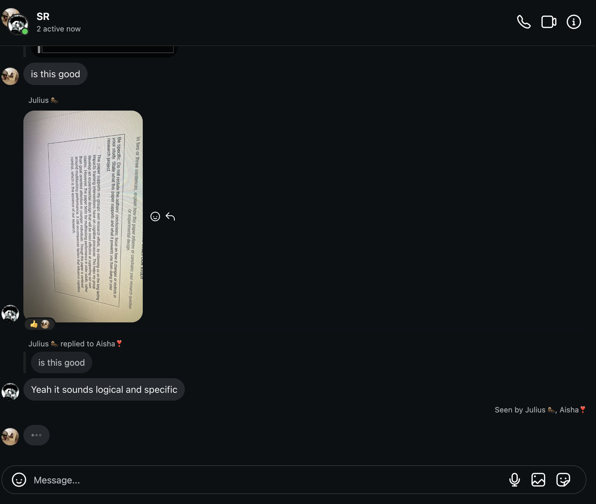The image size is (596, 504).
Task: Select the first "is this good" bubble
Action: (55, 74)
